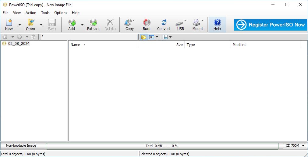Expand the view mode dropdown arrow
The image size is (308, 157).
(x=157, y=37)
